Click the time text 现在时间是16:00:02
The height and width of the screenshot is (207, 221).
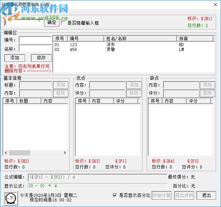51,200
